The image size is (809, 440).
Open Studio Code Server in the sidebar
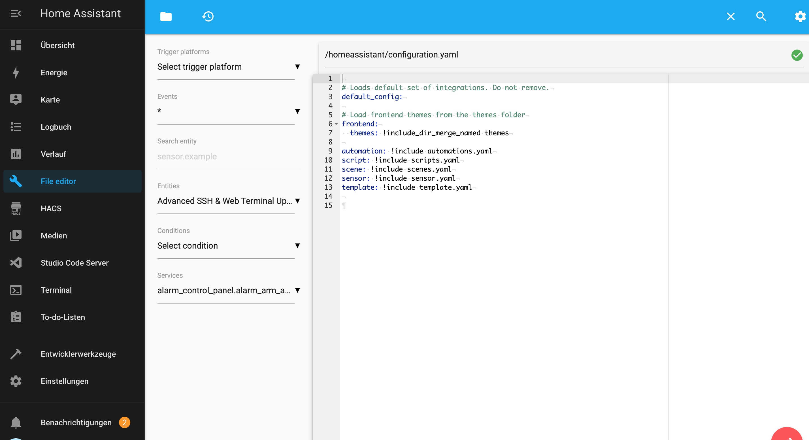pyautogui.click(x=74, y=263)
